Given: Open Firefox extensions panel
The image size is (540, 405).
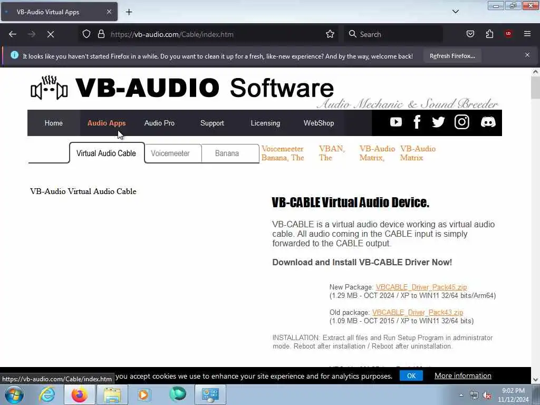Looking at the screenshot, I should click(489, 34).
